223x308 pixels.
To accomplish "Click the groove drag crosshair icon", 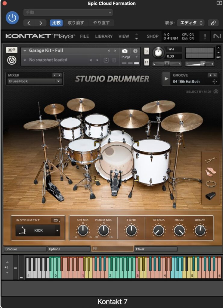I will (215, 82).
